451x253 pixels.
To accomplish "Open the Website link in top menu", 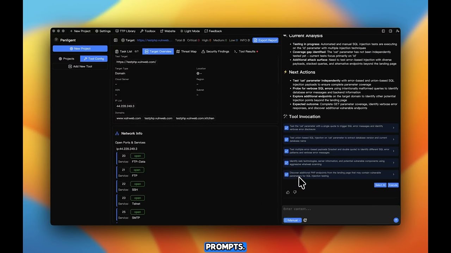I will tap(168, 31).
